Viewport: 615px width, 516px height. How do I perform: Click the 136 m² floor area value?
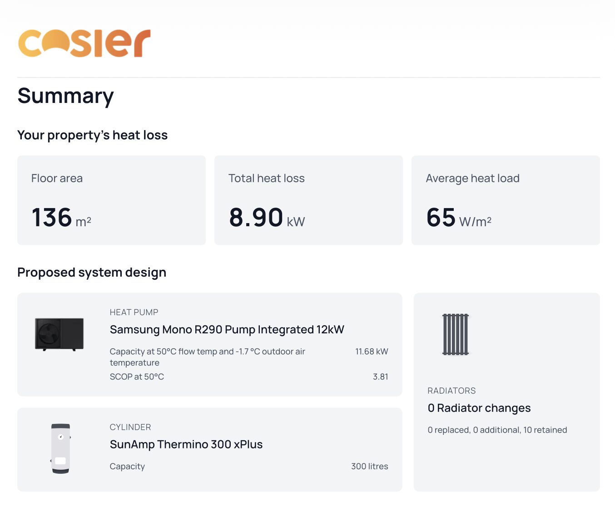click(61, 218)
